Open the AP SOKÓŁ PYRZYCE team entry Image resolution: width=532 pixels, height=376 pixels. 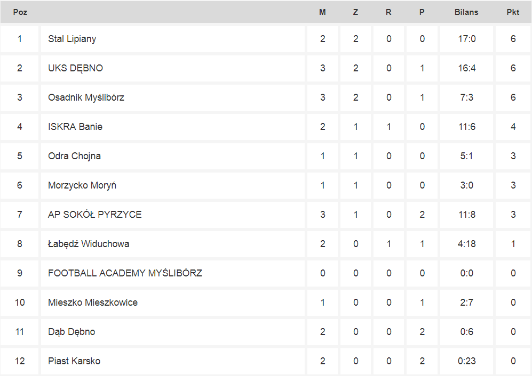[x=94, y=215]
